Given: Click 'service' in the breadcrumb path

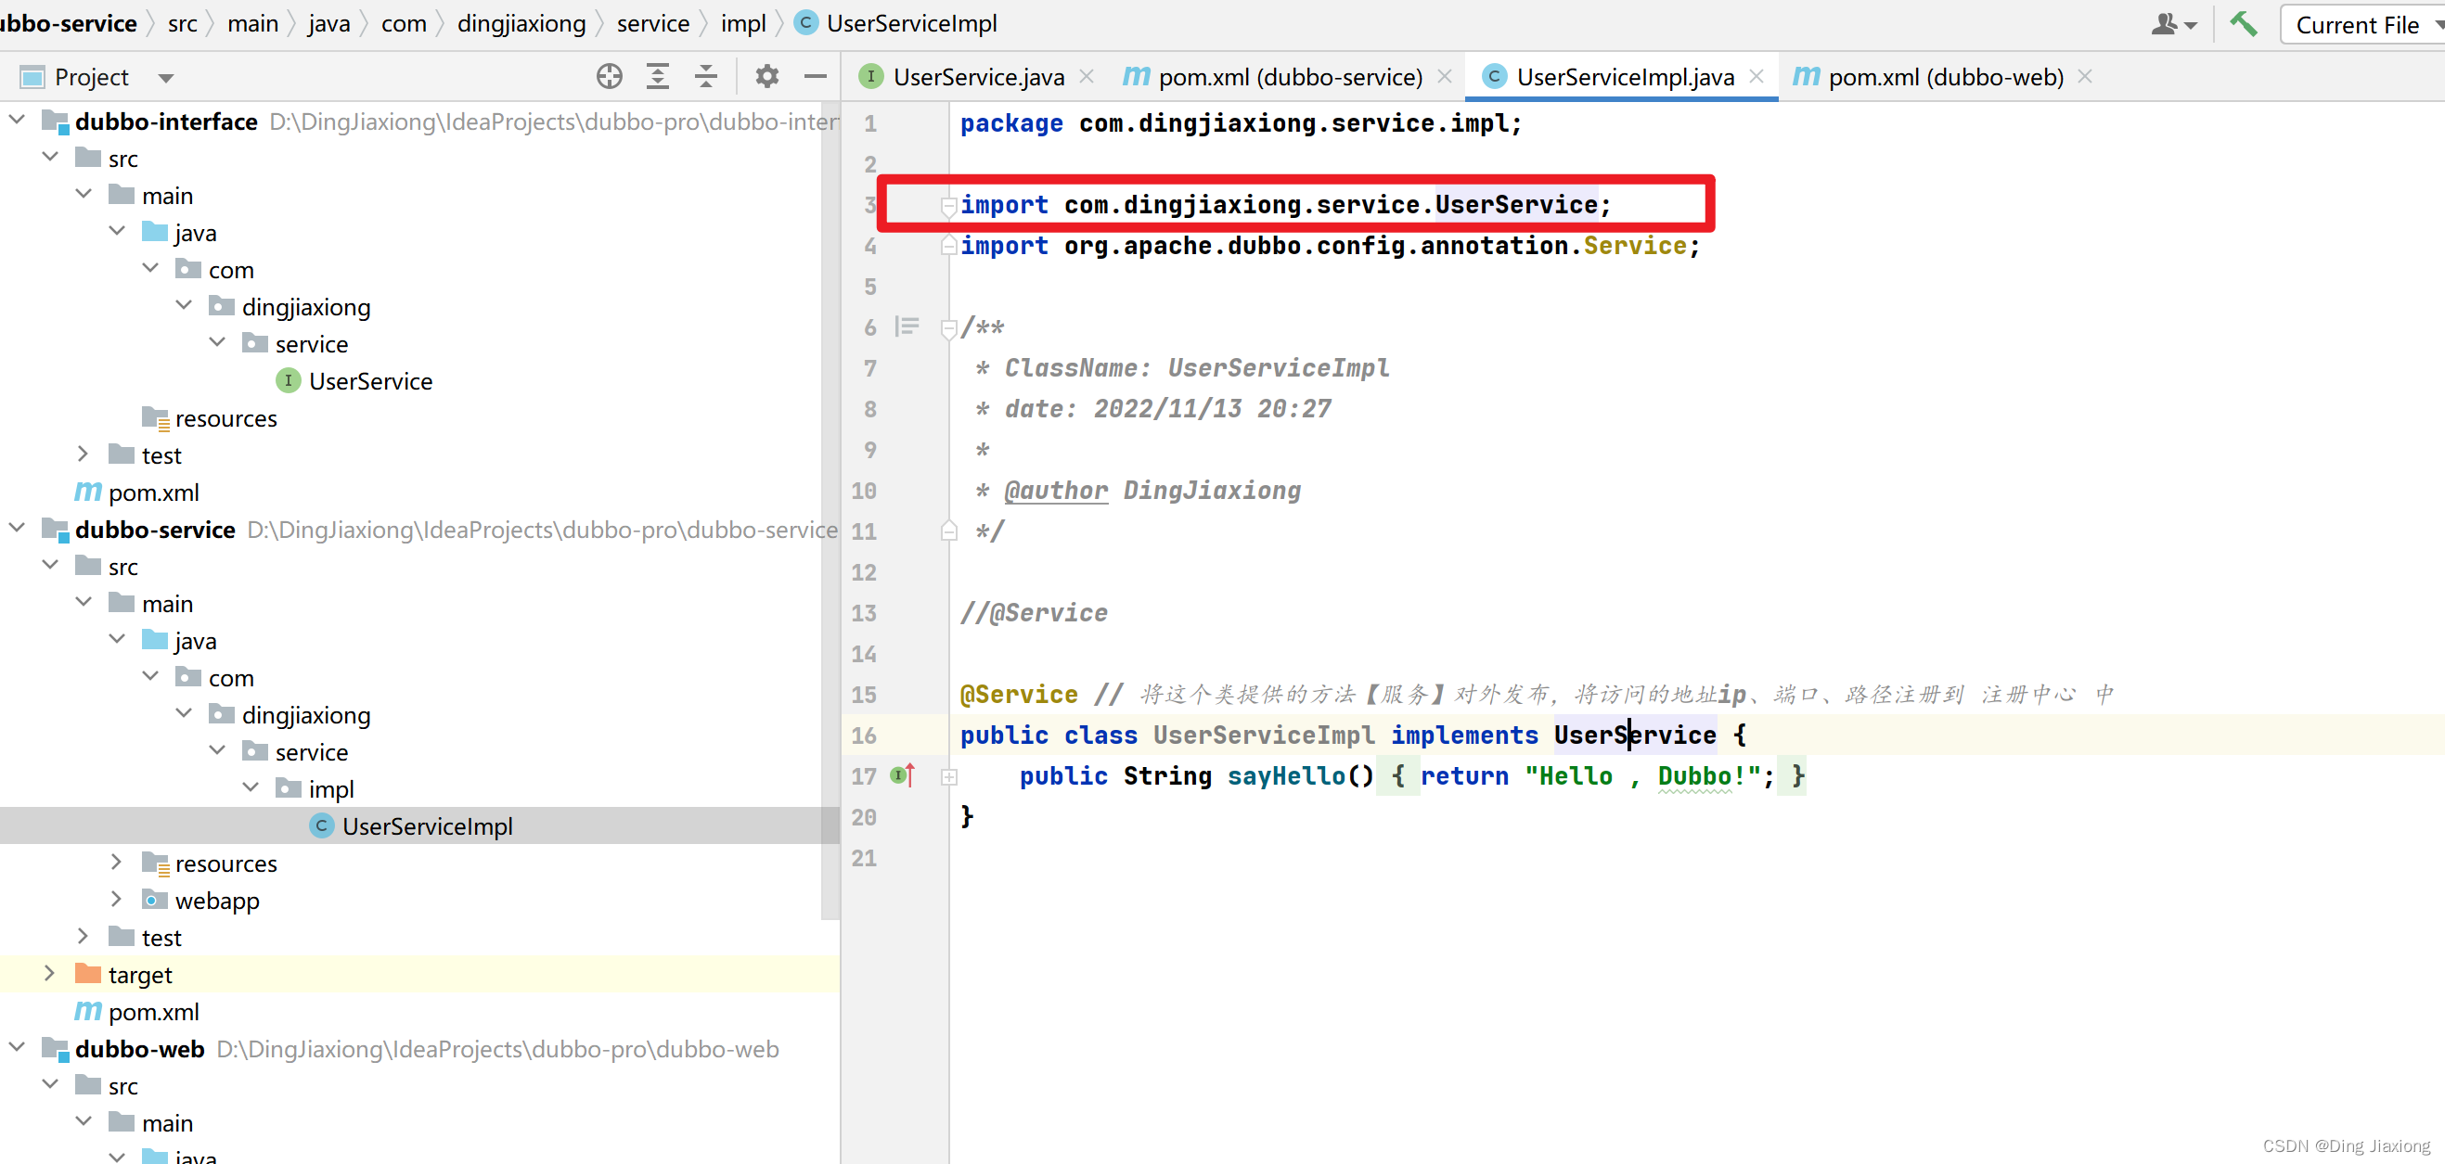Looking at the screenshot, I should (x=653, y=23).
